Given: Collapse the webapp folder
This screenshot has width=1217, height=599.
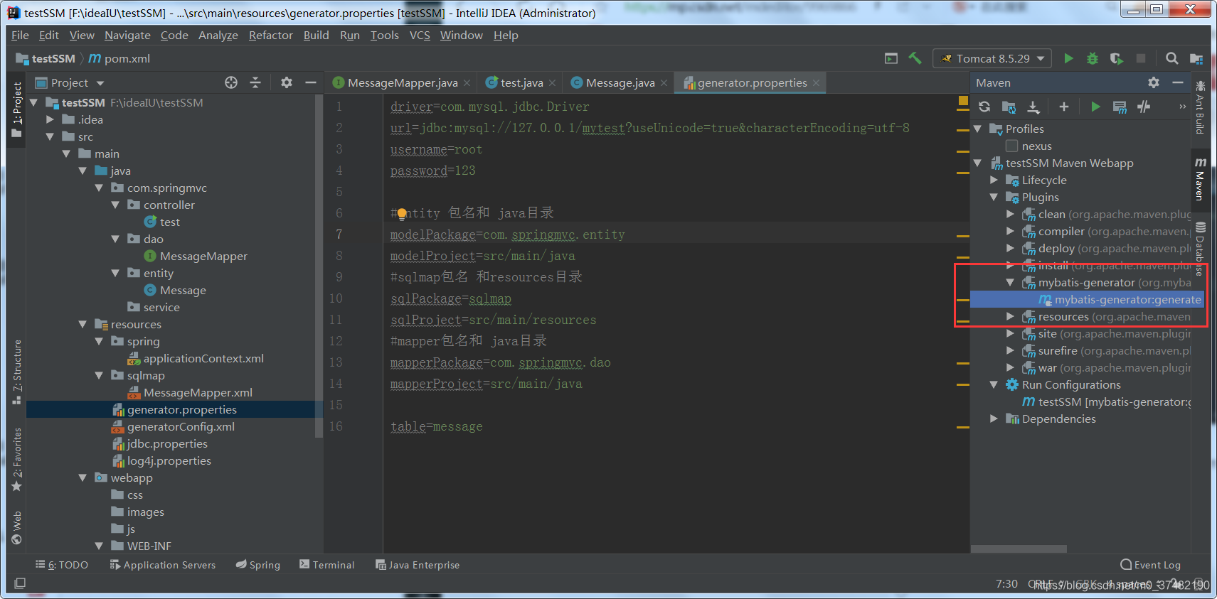Looking at the screenshot, I should click(x=83, y=477).
